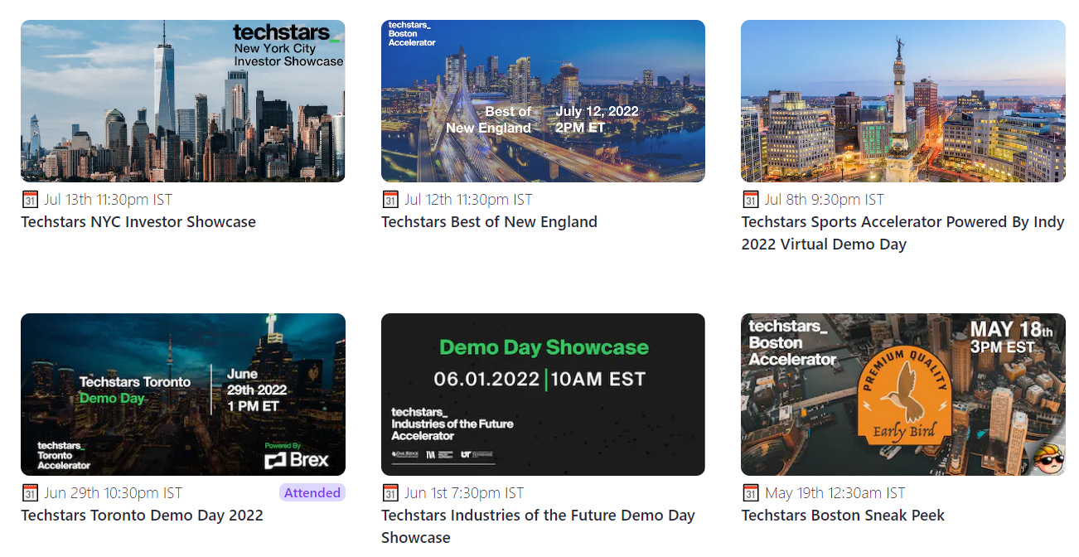Open the Demo Day Showcase black banner

543,395
